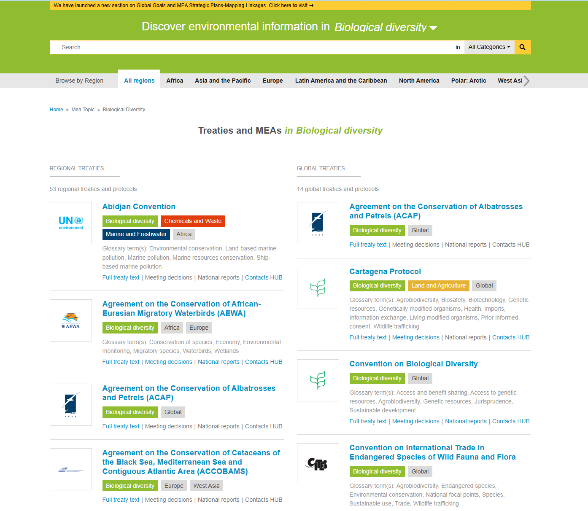This screenshot has height=511, width=588.
Task: Click Home in the breadcrumb
Action: (56, 110)
